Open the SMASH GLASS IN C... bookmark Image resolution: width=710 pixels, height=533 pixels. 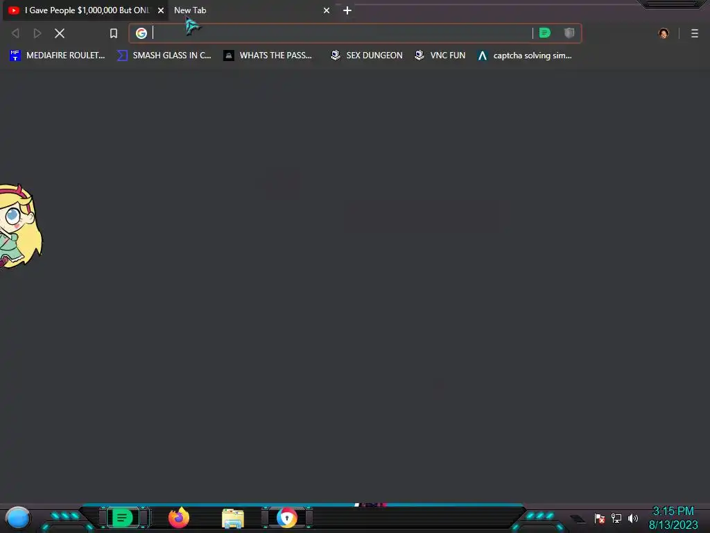[164, 56]
